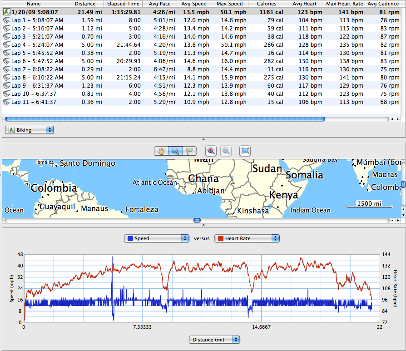Sort by the Avg Pace column header
The width and height of the screenshot is (406, 351).
pyautogui.click(x=160, y=4)
